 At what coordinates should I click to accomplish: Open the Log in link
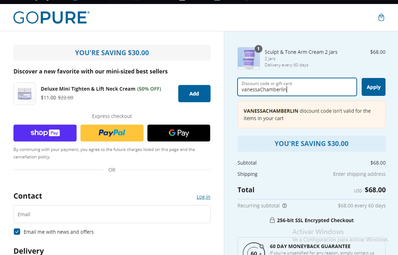tap(203, 197)
